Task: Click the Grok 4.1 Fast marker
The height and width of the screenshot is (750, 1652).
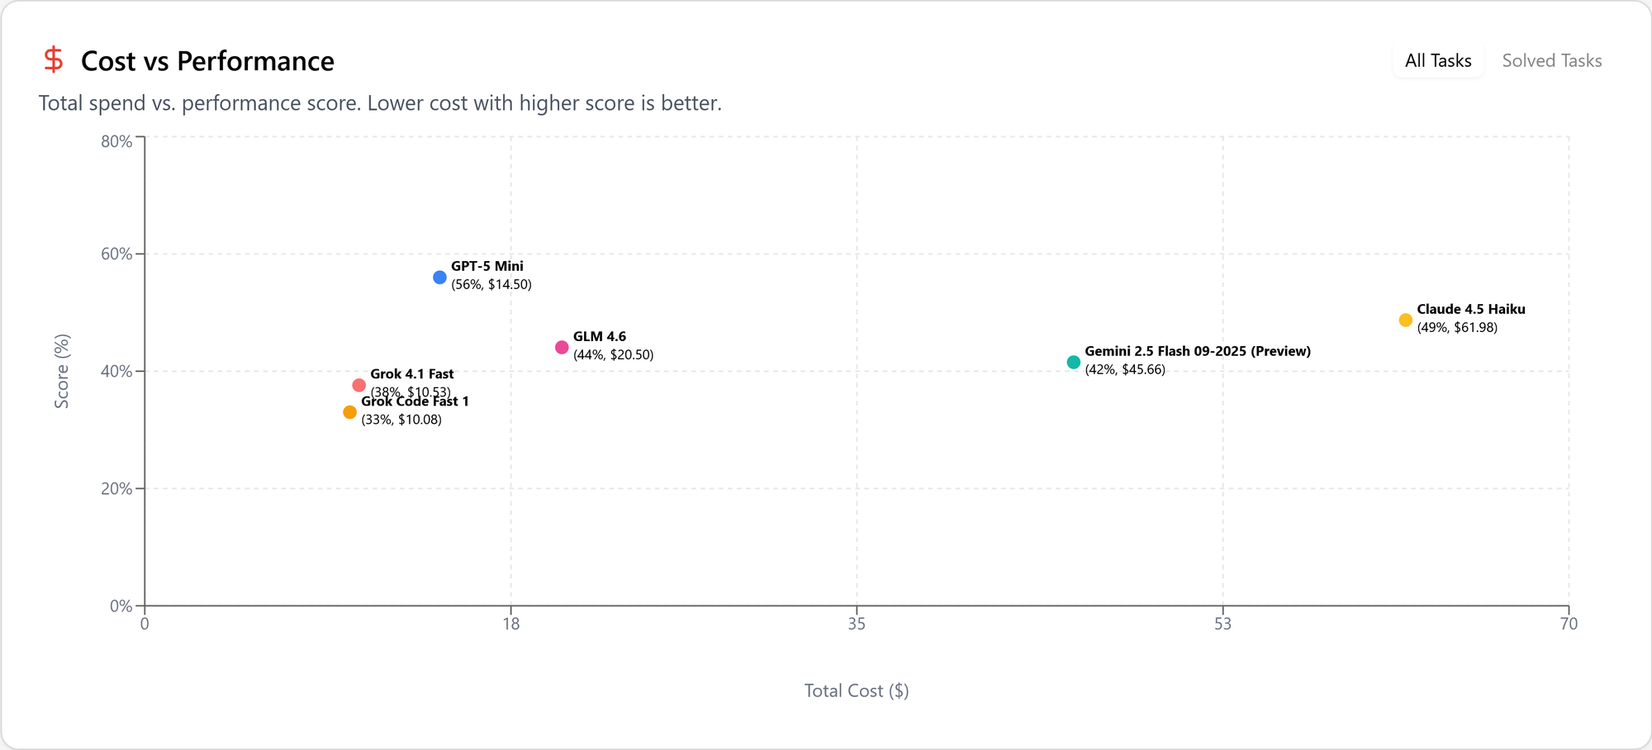Action: coord(358,384)
